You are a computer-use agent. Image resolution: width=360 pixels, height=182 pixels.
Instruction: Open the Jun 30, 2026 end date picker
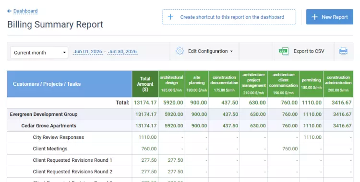click(x=122, y=52)
